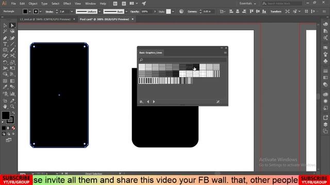The image size is (330, 185).
Task: Click the Stroke label link
Action: tap(49, 11)
